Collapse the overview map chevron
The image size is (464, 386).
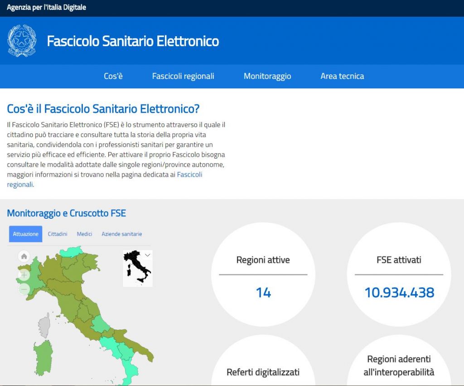point(148,255)
